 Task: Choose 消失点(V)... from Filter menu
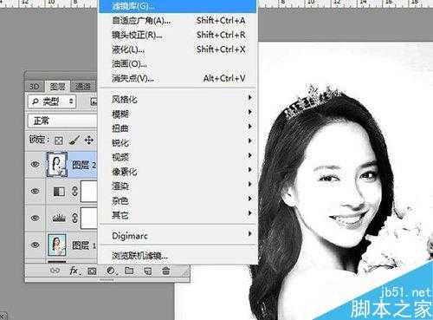pos(178,78)
